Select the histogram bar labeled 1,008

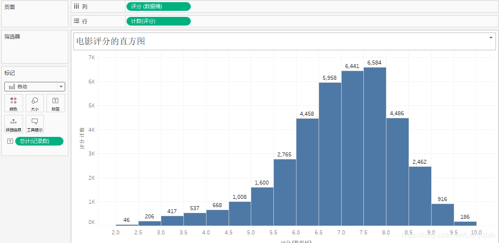click(240, 214)
